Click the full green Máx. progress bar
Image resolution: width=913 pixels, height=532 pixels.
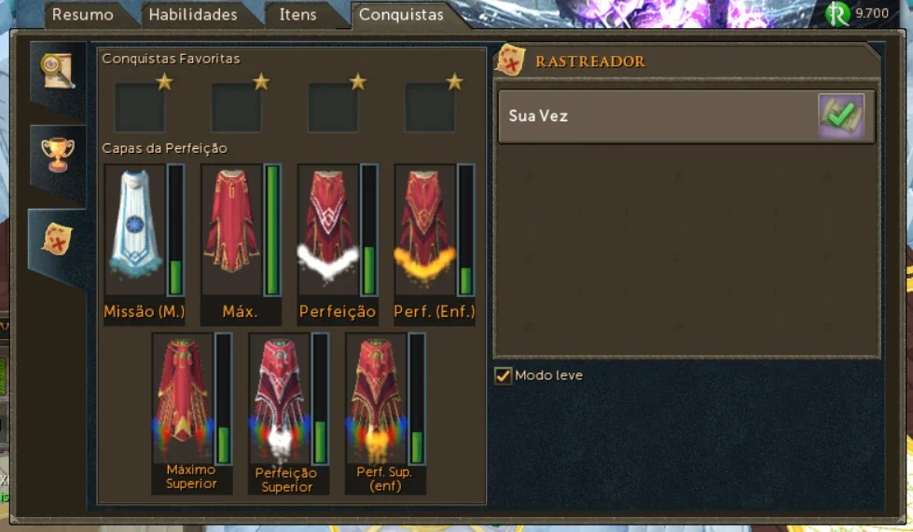272,229
